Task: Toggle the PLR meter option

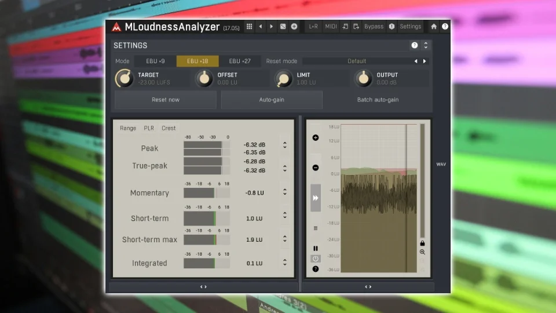Action: click(x=149, y=128)
